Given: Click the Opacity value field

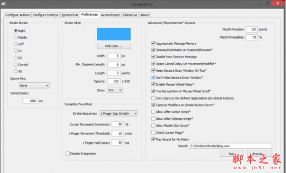Looking at the screenshot, I should pos(114,81).
